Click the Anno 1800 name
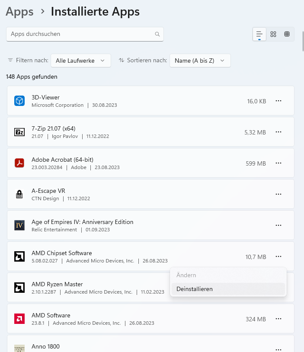Image resolution: width=304 pixels, height=352 pixels. pos(45,346)
